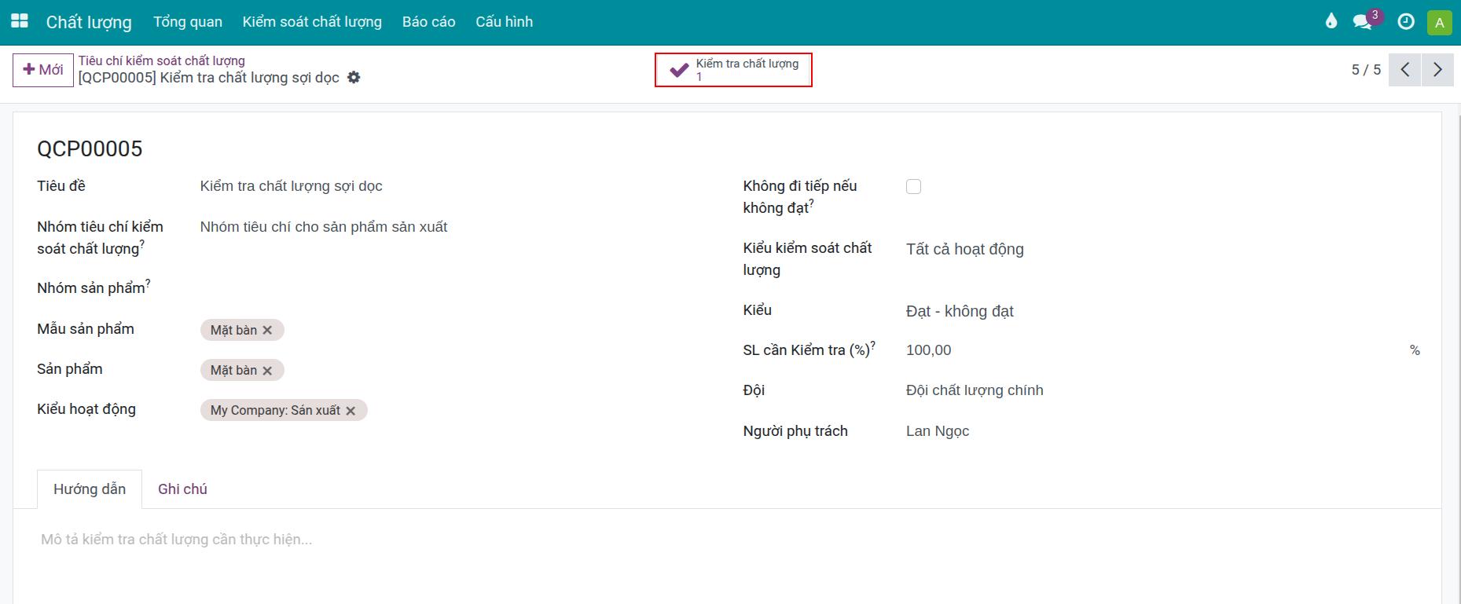Open the gear actions menu beside record title
Image resolution: width=1461 pixels, height=604 pixels.
pyautogui.click(x=354, y=77)
